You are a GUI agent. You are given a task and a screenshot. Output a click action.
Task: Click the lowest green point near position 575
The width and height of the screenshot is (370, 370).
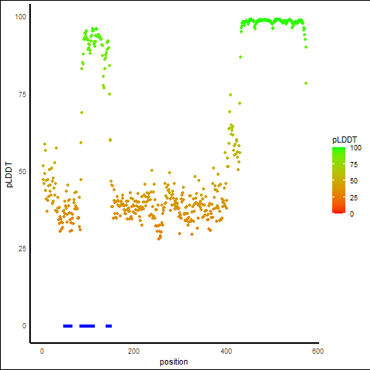(306, 83)
